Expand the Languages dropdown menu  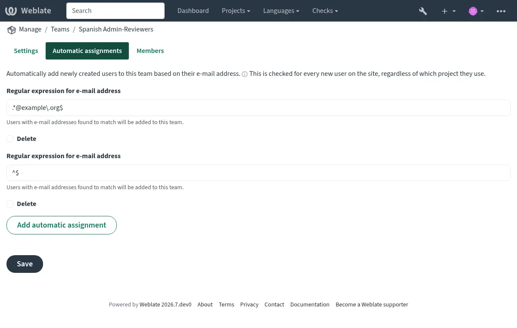(x=281, y=11)
